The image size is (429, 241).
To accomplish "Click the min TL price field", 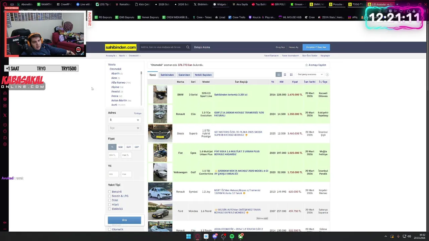I will pos(113,155).
